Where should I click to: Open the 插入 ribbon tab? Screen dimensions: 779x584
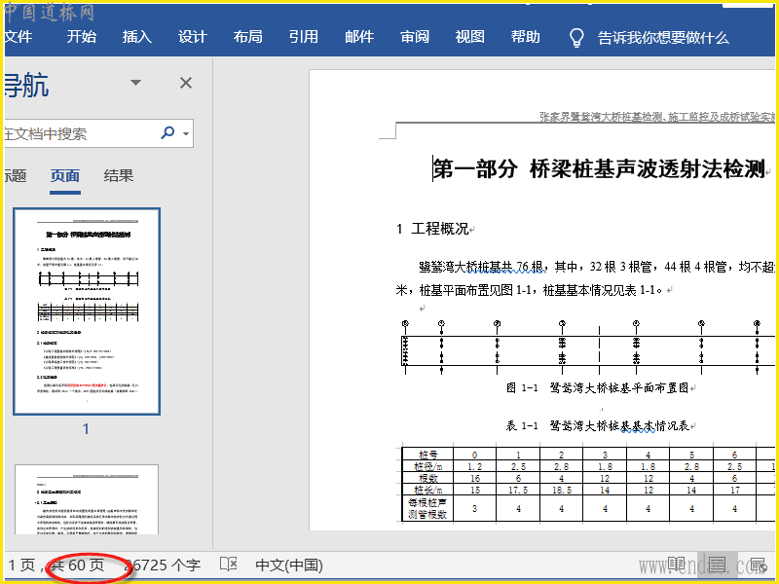[137, 37]
